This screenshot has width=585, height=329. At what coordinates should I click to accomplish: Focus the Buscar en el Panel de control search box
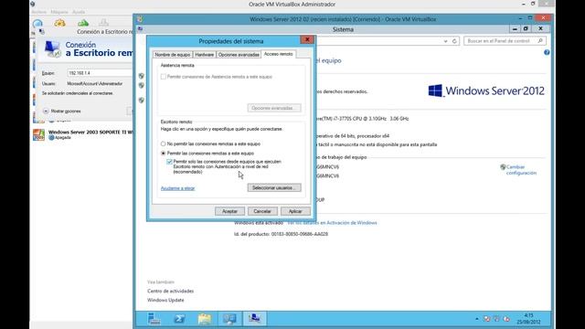point(505,40)
